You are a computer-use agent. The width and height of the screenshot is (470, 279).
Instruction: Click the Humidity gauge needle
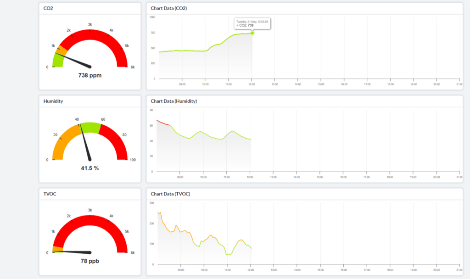pyautogui.click(x=85, y=141)
